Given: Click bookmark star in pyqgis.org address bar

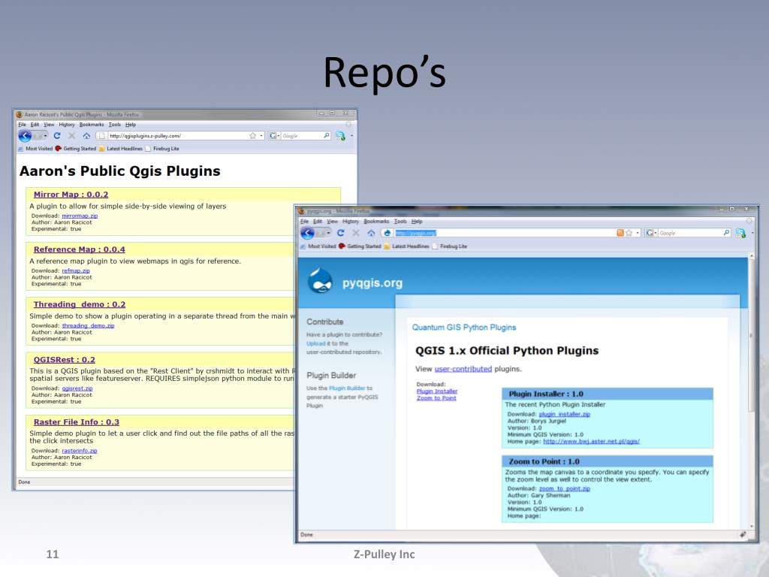Looking at the screenshot, I should (x=629, y=233).
